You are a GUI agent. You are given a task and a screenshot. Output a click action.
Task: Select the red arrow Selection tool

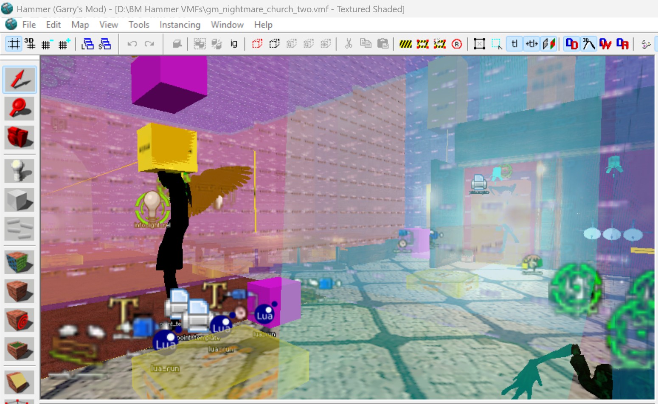click(x=20, y=80)
